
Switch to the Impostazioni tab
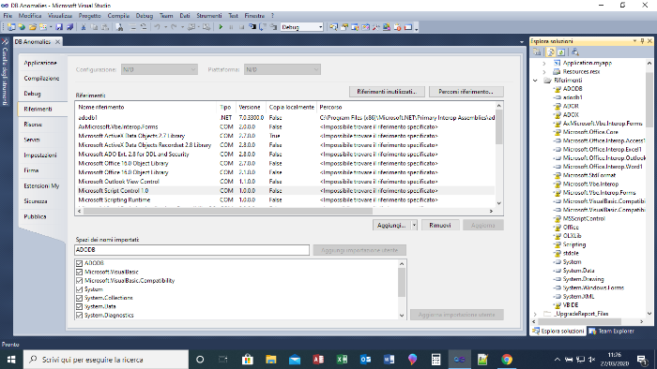pos(40,155)
